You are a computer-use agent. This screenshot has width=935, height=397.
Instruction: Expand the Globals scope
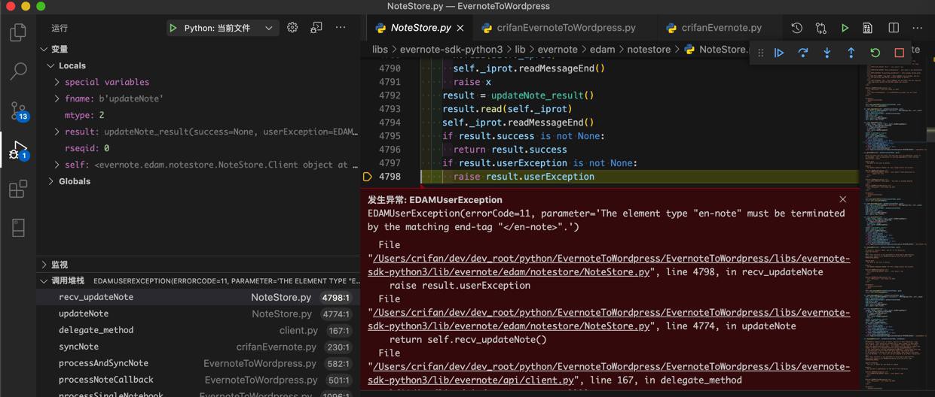tap(51, 181)
